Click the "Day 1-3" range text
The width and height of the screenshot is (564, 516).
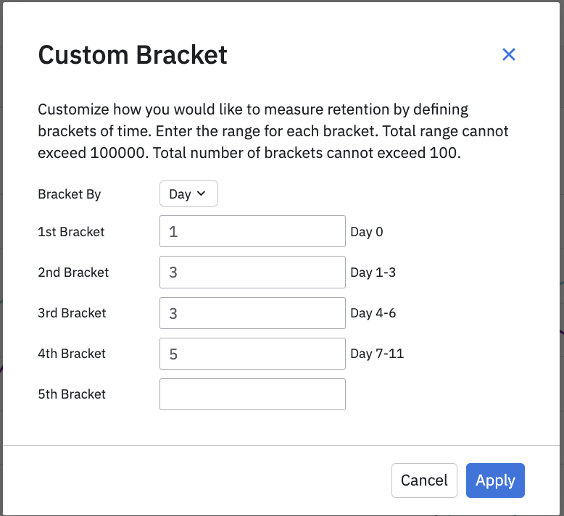point(373,272)
